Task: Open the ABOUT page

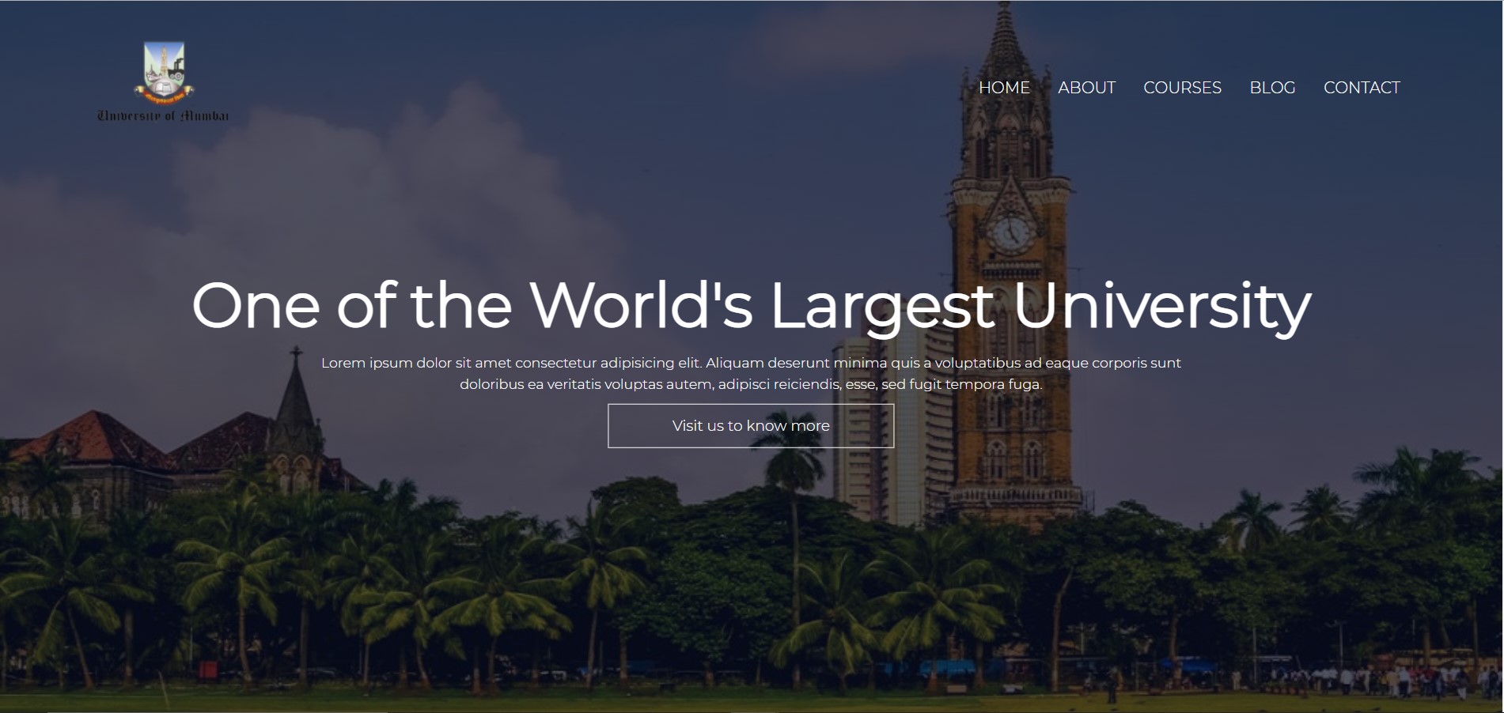Action: pos(1087,88)
